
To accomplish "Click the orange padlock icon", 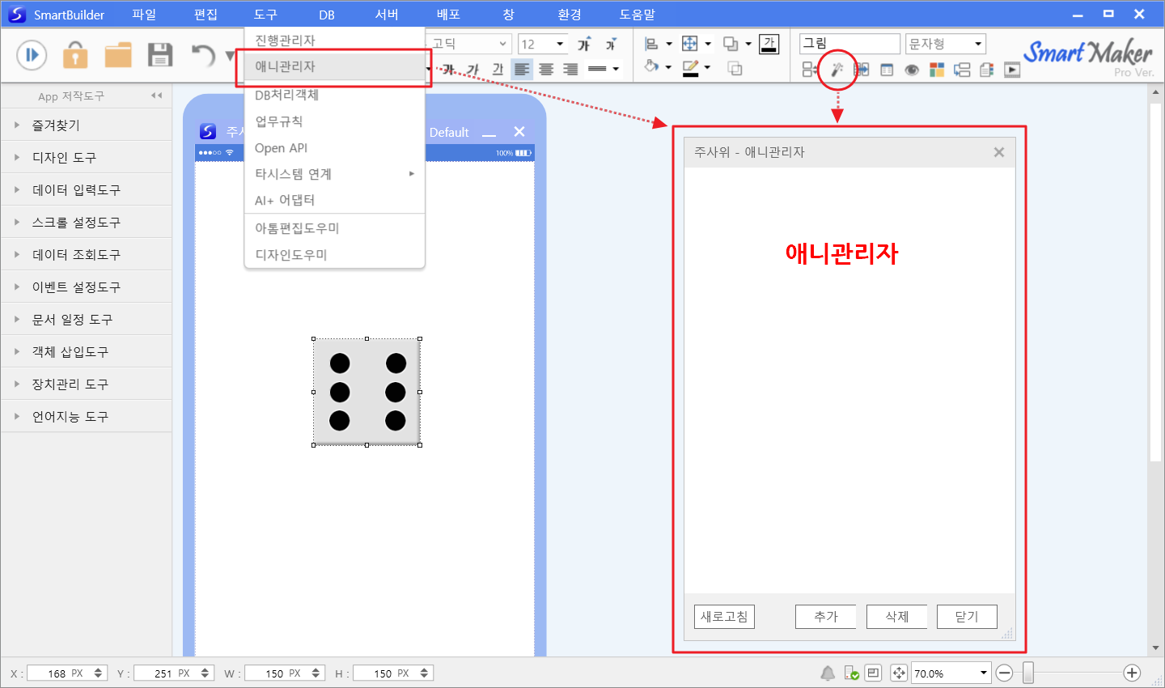I will click(75, 55).
